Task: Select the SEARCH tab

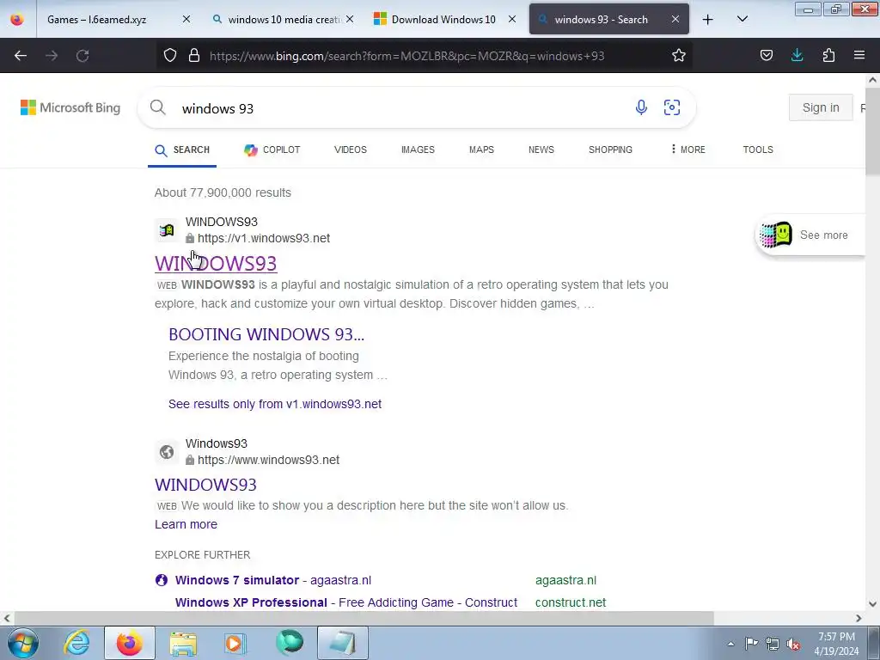Action: [x=182, y=150]
